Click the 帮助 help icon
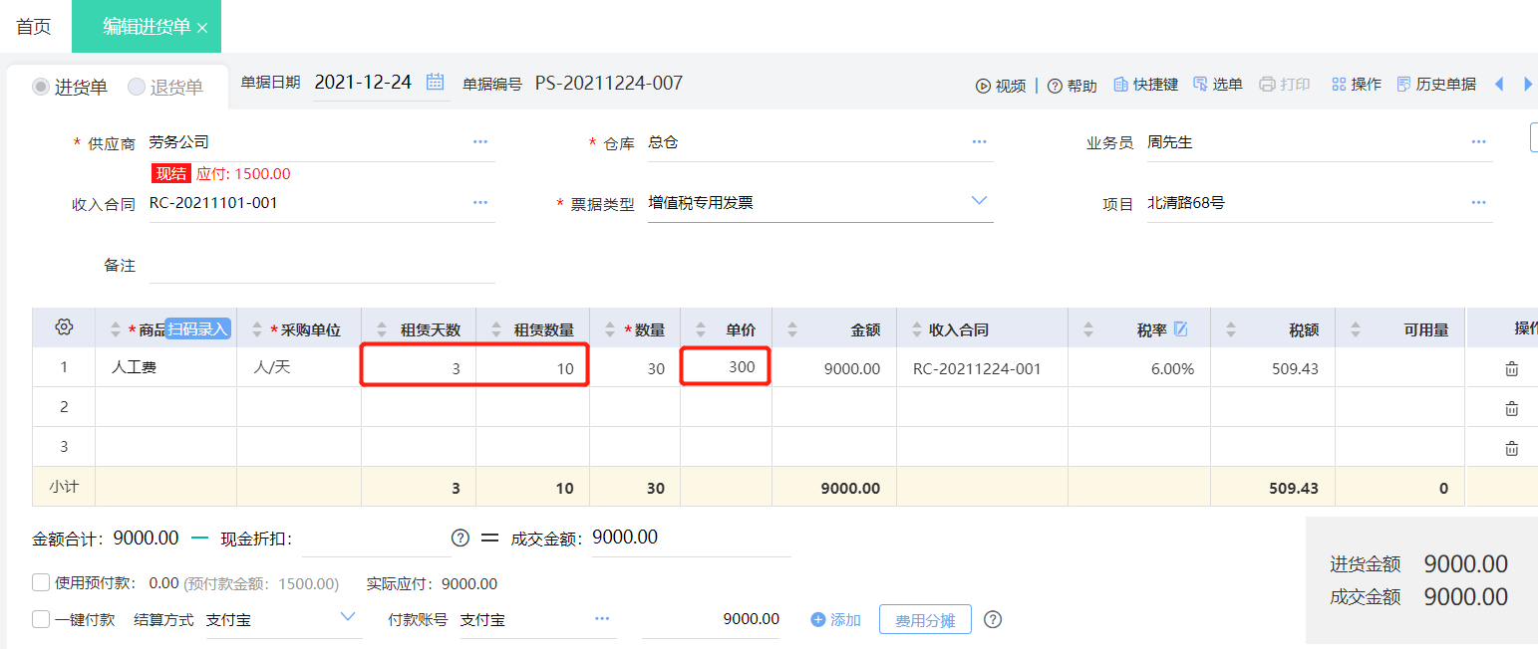Image resolution: width=1538 pixels, height=649 pixels. pyautogui.click(x=1055, y=86)
